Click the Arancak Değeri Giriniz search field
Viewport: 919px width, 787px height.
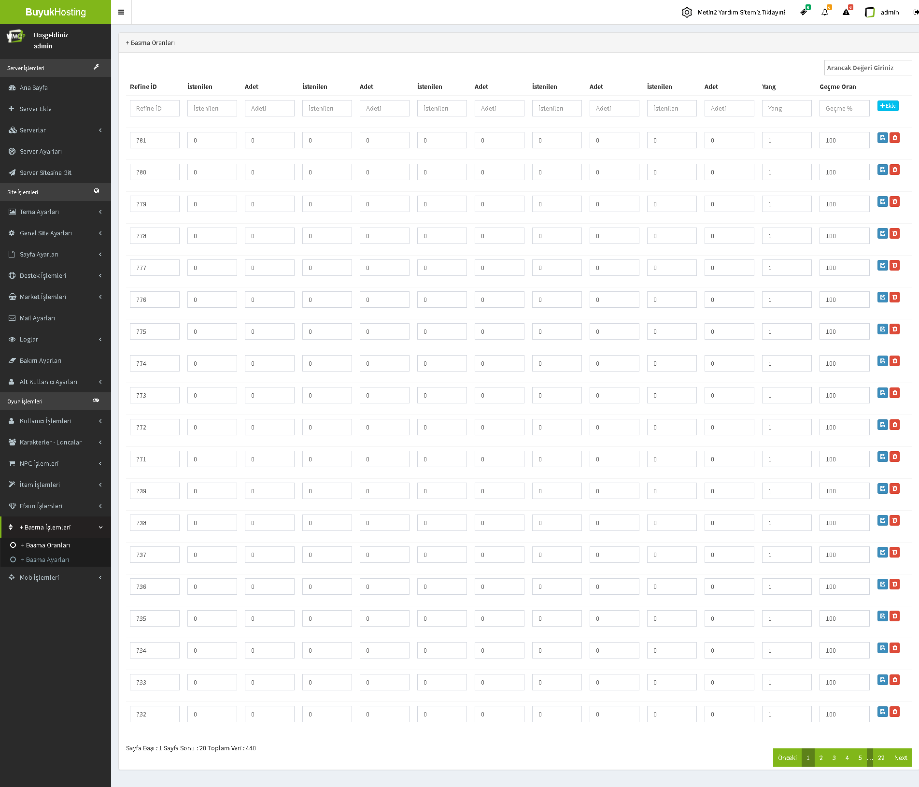(867, 68)
